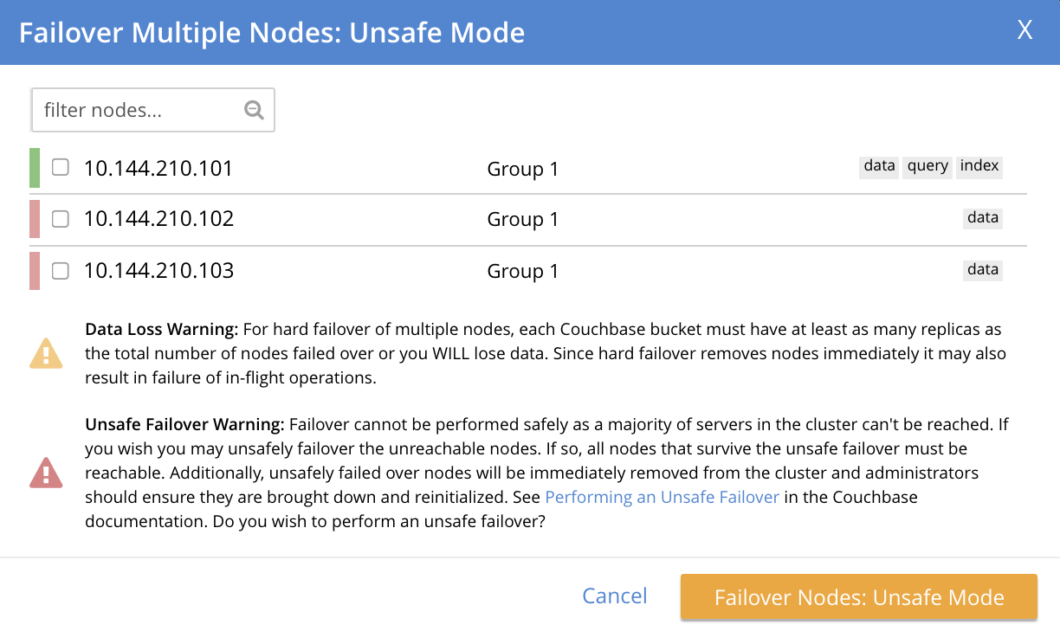Click the data service badge on 10.144.210.103
1060x631 pixels.
click(x=982, y=270)
